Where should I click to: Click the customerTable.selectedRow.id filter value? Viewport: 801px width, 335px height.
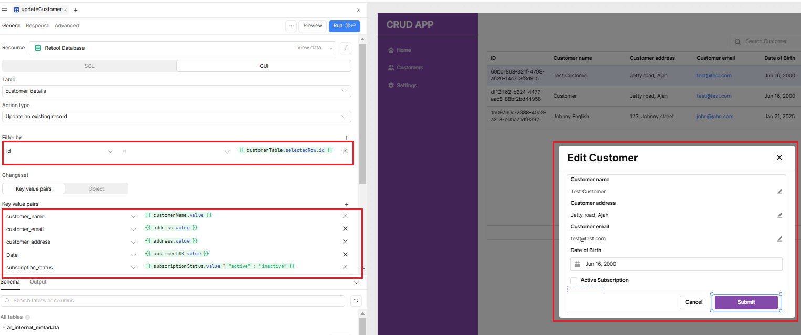point(285,151)
